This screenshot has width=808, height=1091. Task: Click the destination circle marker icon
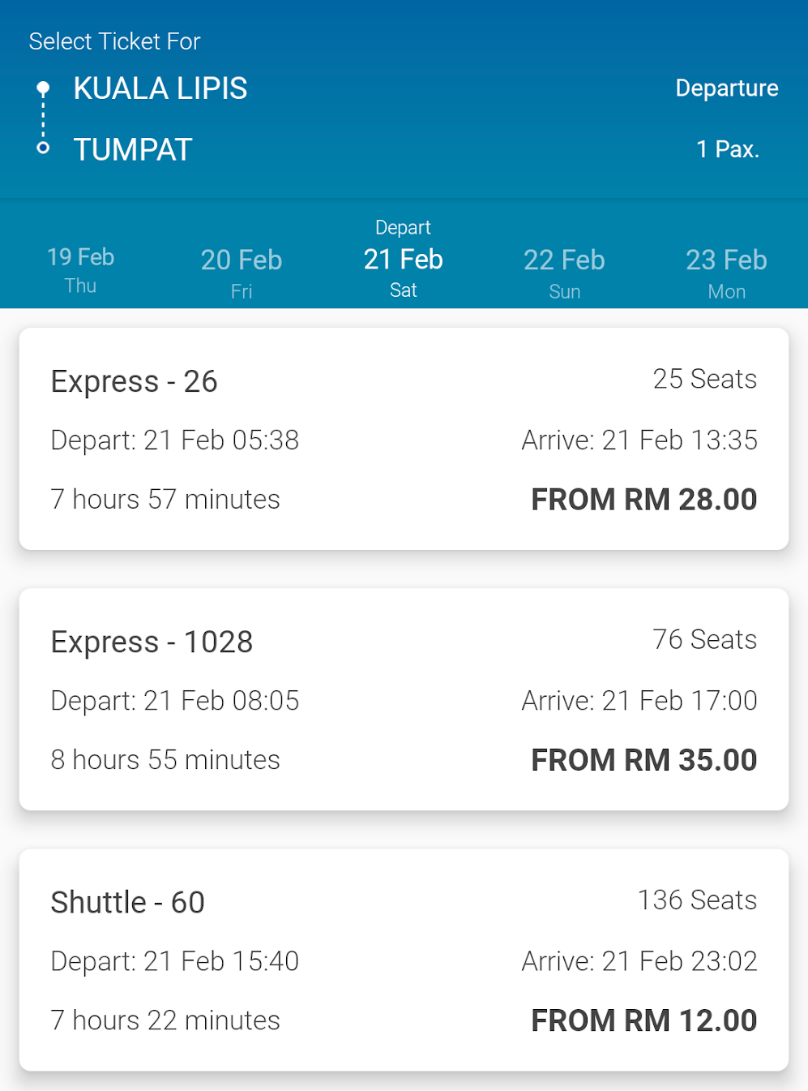tap(44, 148)
